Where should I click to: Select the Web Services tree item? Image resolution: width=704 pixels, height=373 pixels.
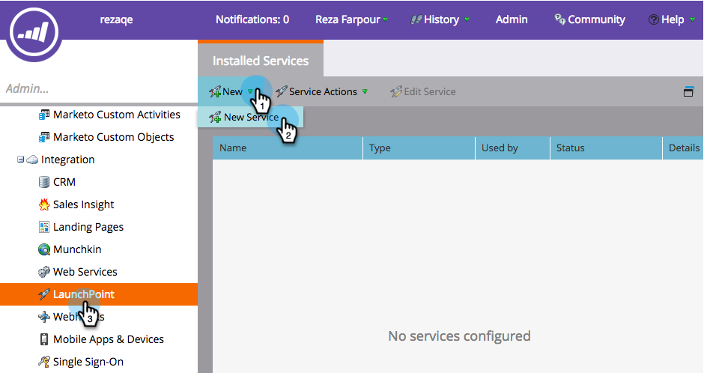coord(85,272)
